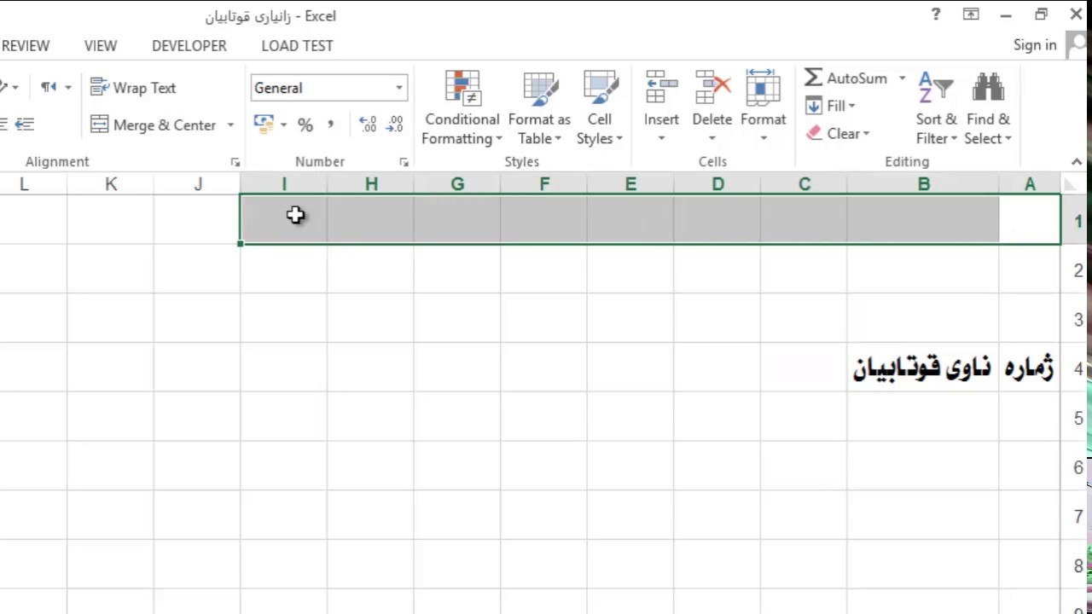Expand the Insert cells dropdown arrow
This screenshot has height=614, width=1092.
tap(661, 139)
